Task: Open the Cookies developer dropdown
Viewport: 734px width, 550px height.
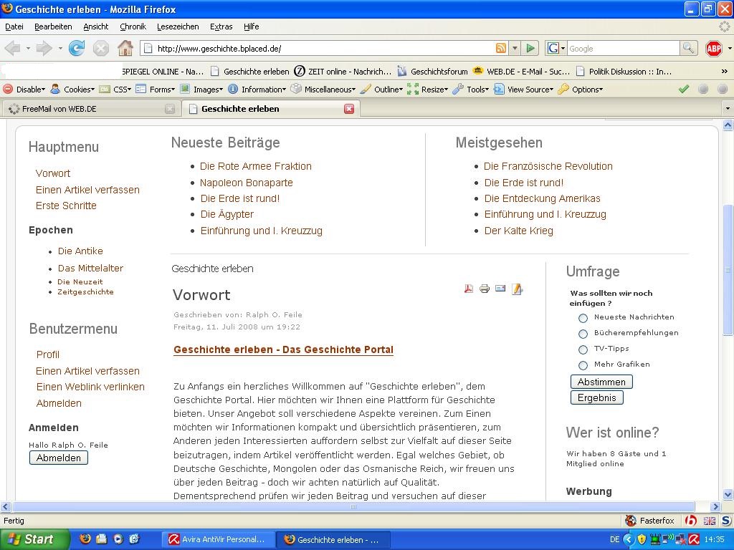Action: (72, 90)
